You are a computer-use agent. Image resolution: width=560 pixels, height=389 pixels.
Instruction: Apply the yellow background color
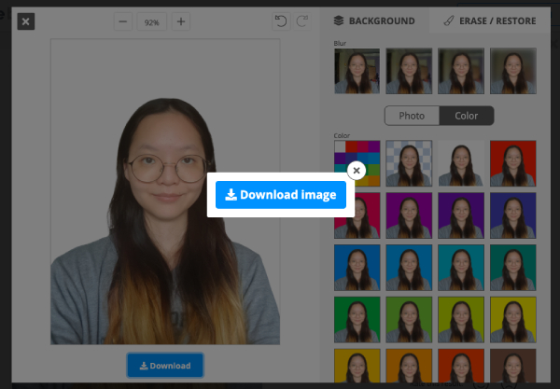click(x=513, y=317)
